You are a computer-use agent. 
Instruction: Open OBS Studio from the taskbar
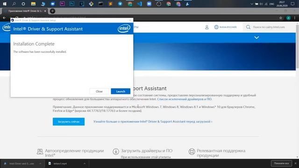click(x=159, y=4)
